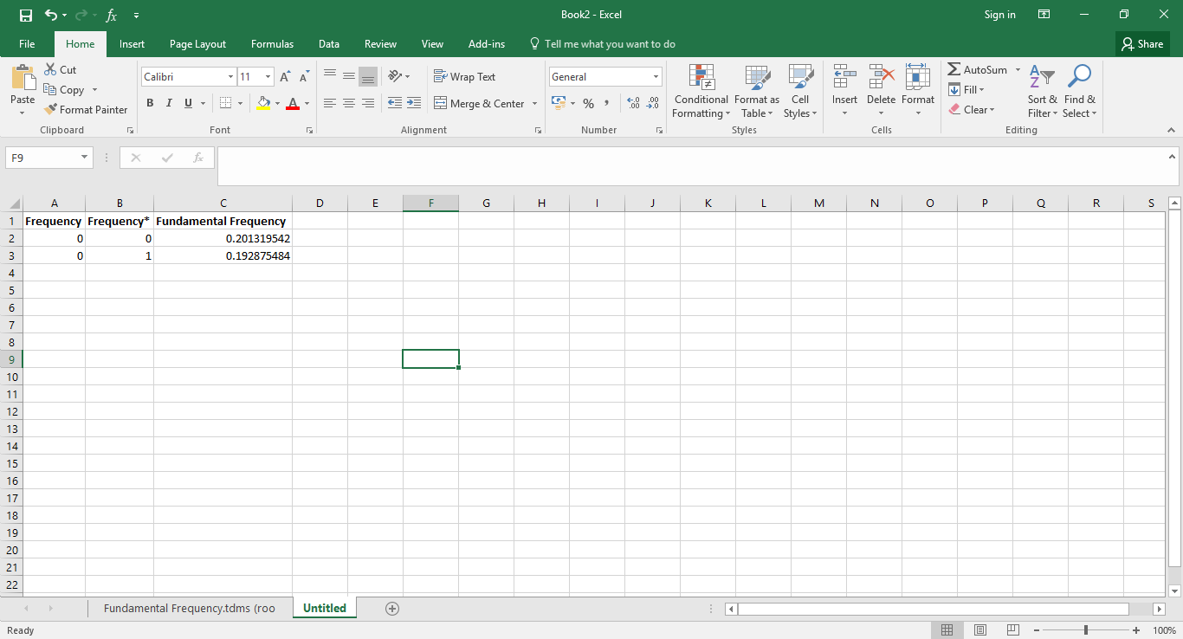Undo the last action
This screenshot has height=639, width=1183.
pyautogui.click(x=51, y=15)
